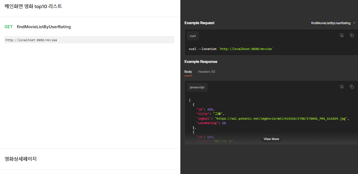Click the 메인화면 영화 top10 리스트 heading
The height and width of the screenshot is (174, 358).
pos(33,6)
